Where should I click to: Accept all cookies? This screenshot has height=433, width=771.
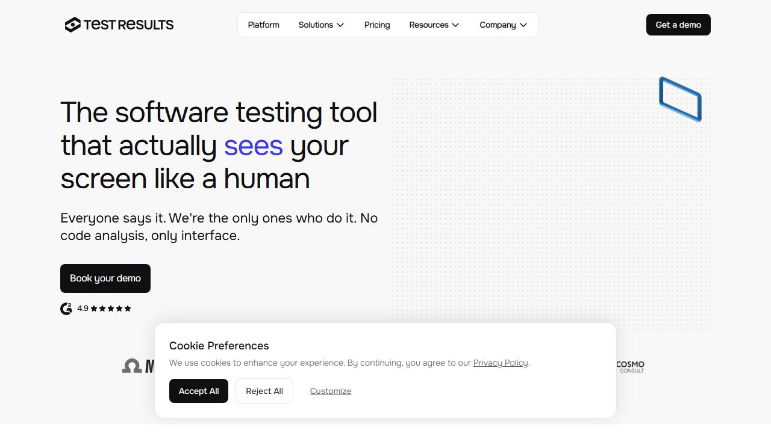[x=198, y=391]
